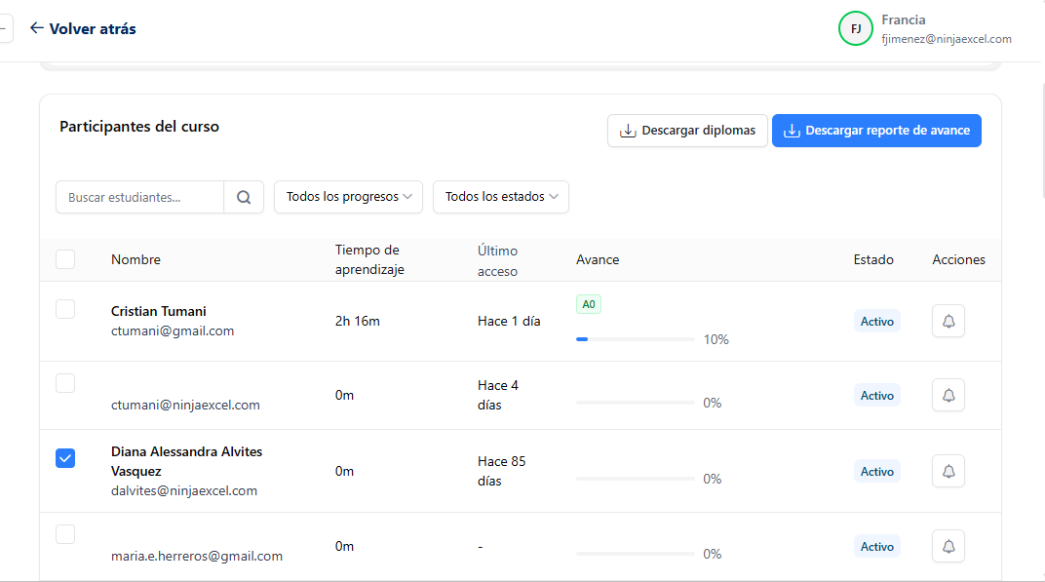The width and height of the screenshot is (1045, 582).
Task: Click the Nombre column header
Action: pyautogui.click(x=135, y=259)
